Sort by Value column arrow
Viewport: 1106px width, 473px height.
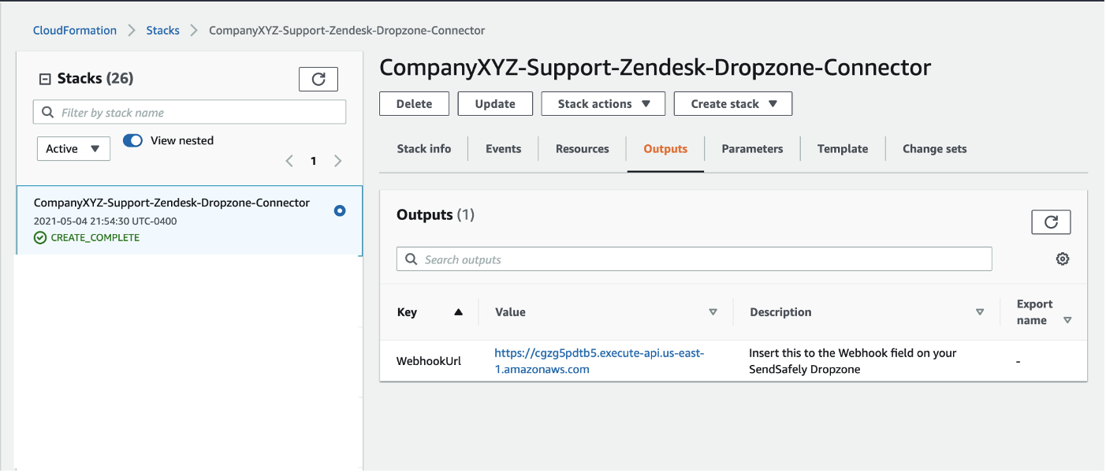pos(713,312)
